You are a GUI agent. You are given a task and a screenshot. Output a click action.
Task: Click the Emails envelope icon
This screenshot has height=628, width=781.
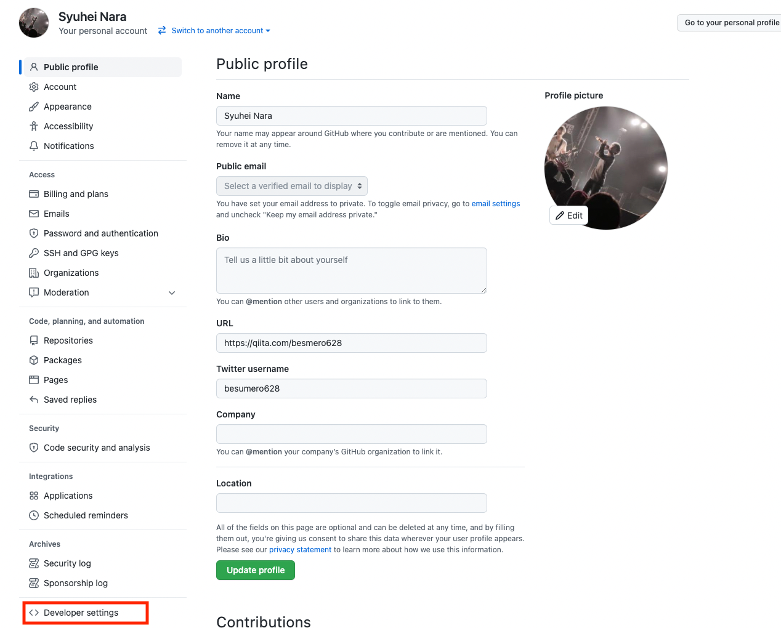pyautogui.click(x=34, y=214)
